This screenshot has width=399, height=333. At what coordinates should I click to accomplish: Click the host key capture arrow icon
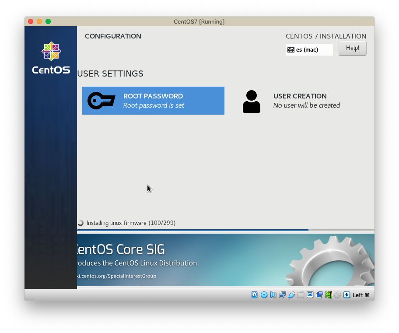[x=346, y=295]
